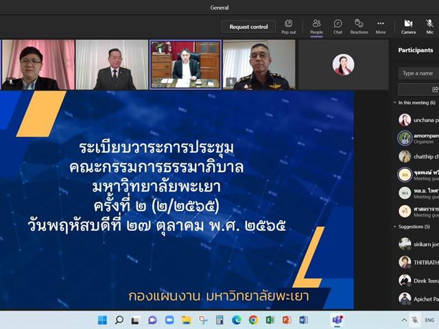Click the glasses man in pink curtain video
The image size is (439, 329).
pyautogui.click(x=38, y=64)
